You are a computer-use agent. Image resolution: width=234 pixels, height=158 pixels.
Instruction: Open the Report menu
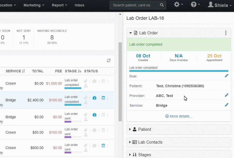59,5
